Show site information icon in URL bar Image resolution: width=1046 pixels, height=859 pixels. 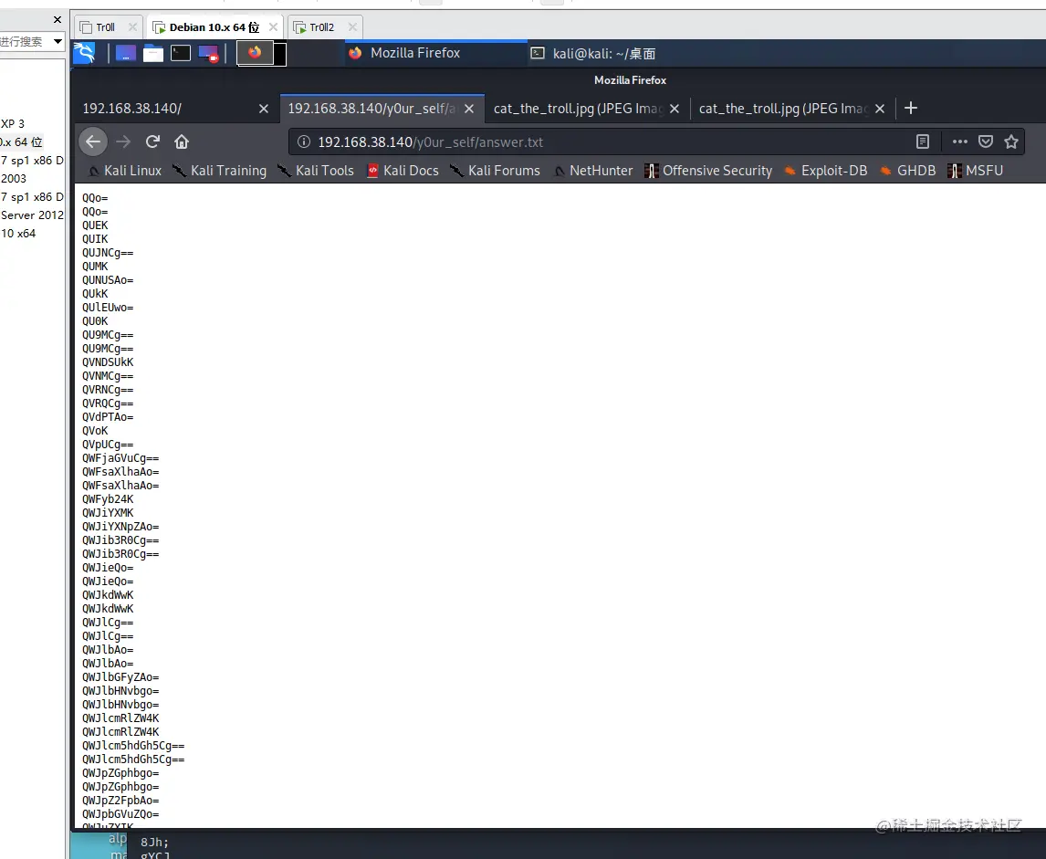pos(304,141)
